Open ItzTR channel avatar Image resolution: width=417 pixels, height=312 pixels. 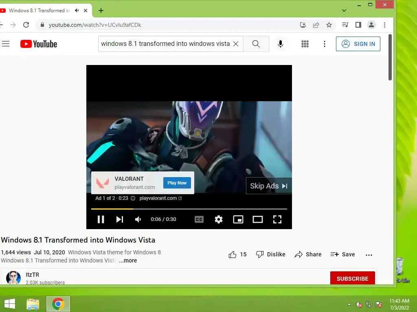(x=13, y=278)
